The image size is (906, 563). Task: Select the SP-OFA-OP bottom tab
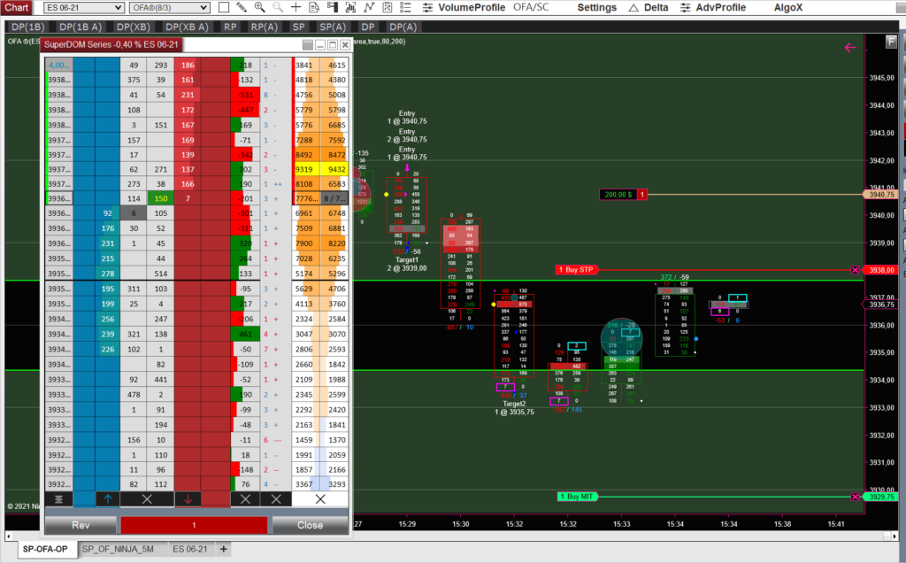click(45, 549)
